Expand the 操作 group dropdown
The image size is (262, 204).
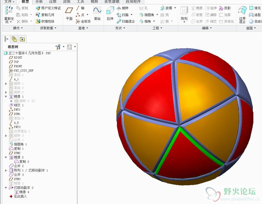click(x=18, y=28)
